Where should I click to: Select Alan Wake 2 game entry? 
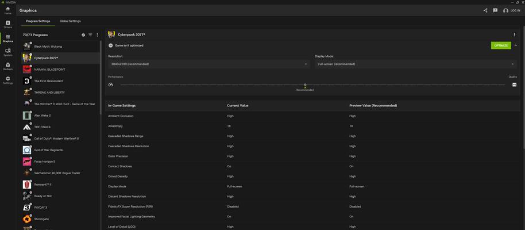click(61, 116)
